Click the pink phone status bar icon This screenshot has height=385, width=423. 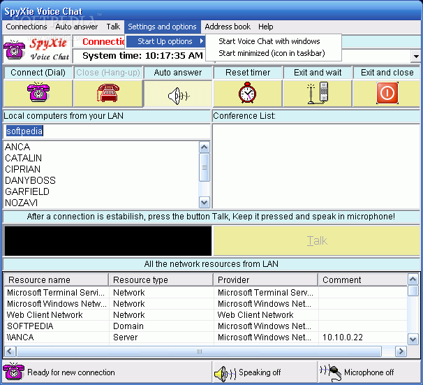tap(13, 371)
